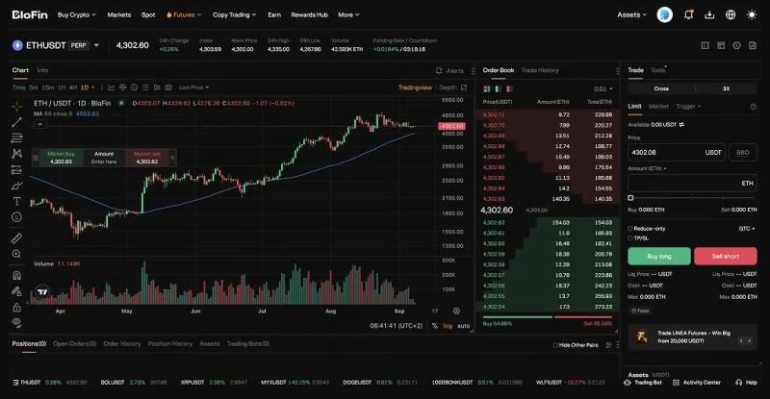Click the Sell short button
This screenshot has width=770, height=399.
[726, 256]
